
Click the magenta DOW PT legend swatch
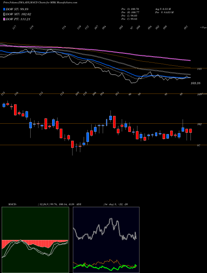click(5, 19)
